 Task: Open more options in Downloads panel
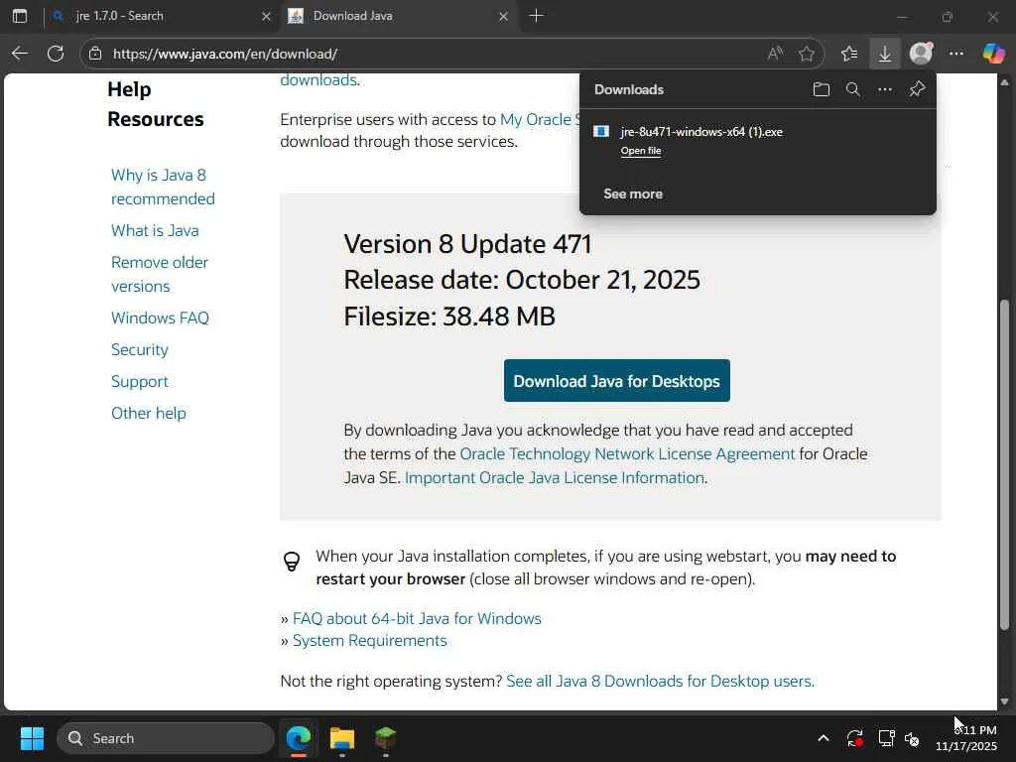pyautogui.click(x=885, y=89)
